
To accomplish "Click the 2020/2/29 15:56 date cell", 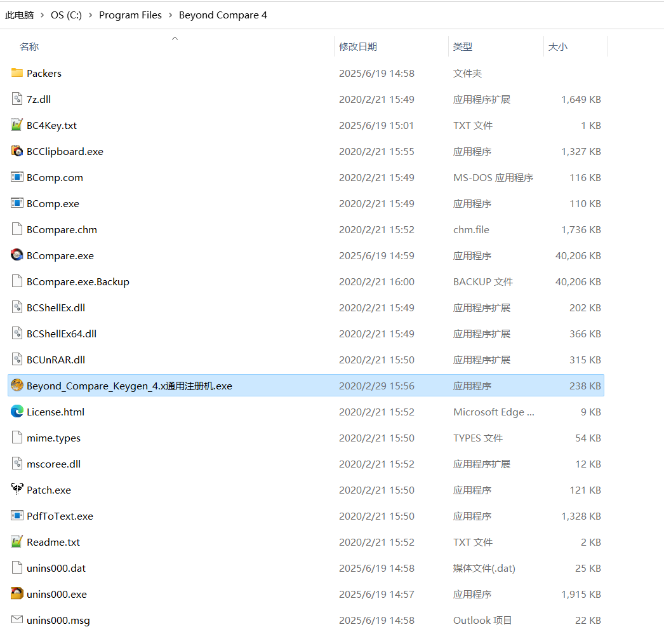I will click(376, 386).
